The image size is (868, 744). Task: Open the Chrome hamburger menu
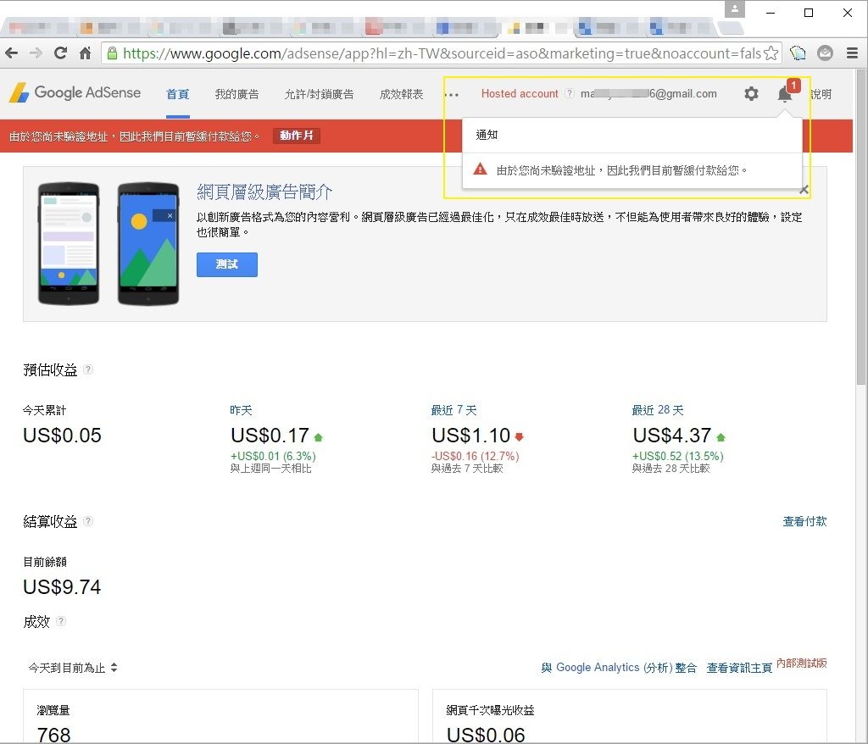[853, 53]
